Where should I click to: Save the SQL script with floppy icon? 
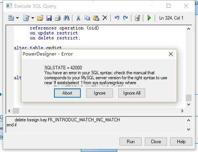49,18
